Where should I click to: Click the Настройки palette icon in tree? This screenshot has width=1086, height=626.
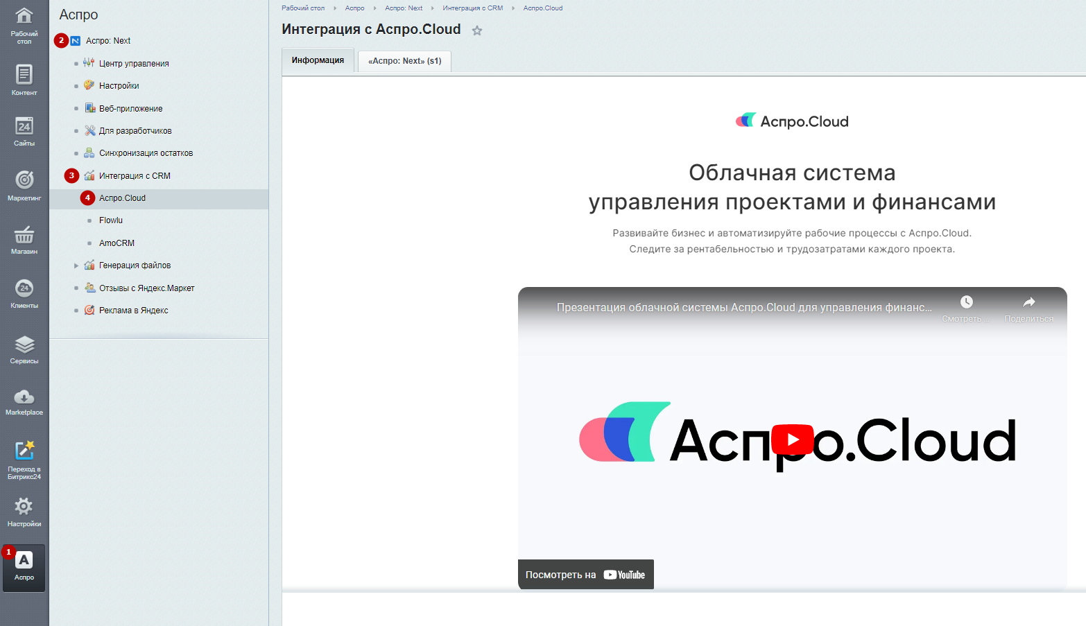[x=89, y=85]
